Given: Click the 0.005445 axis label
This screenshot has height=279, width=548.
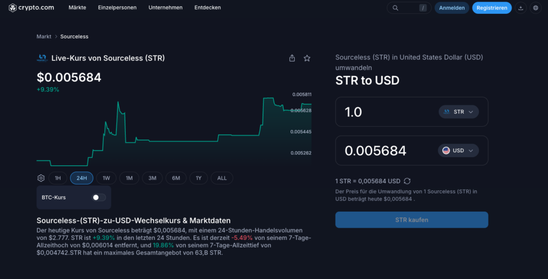Looking at the screenshot, I should click(x=302, y=131).
